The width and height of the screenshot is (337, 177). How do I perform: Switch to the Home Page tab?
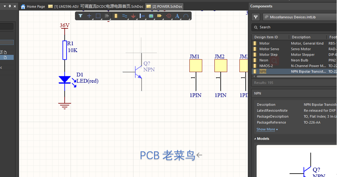[33, 6]
